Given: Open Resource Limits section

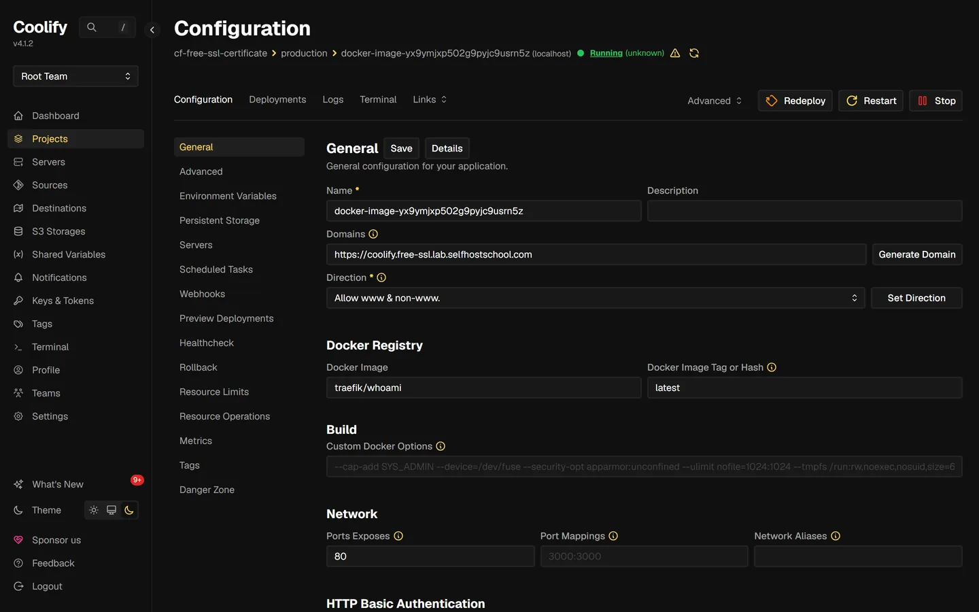Looking at the screenshot, I should coord(239,392).
